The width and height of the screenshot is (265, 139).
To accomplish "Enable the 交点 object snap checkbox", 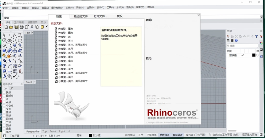I will pyautogui.click(x=4, y=109).
